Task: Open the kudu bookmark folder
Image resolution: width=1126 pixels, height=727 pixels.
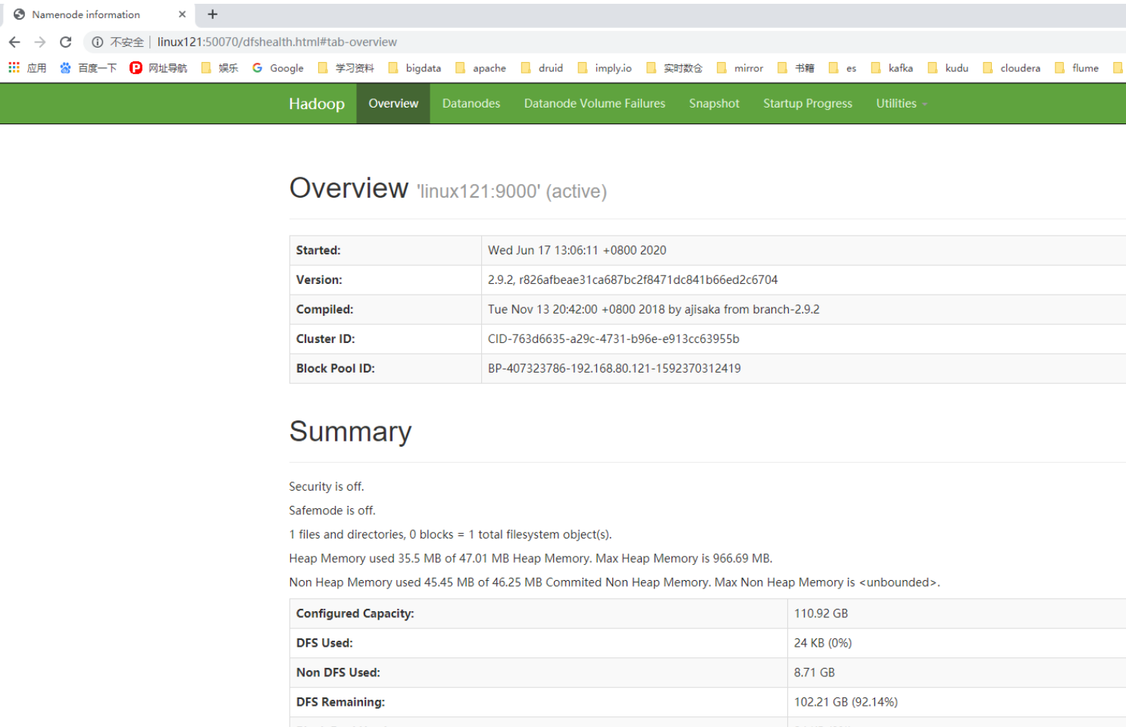Action: click(948, 67)
